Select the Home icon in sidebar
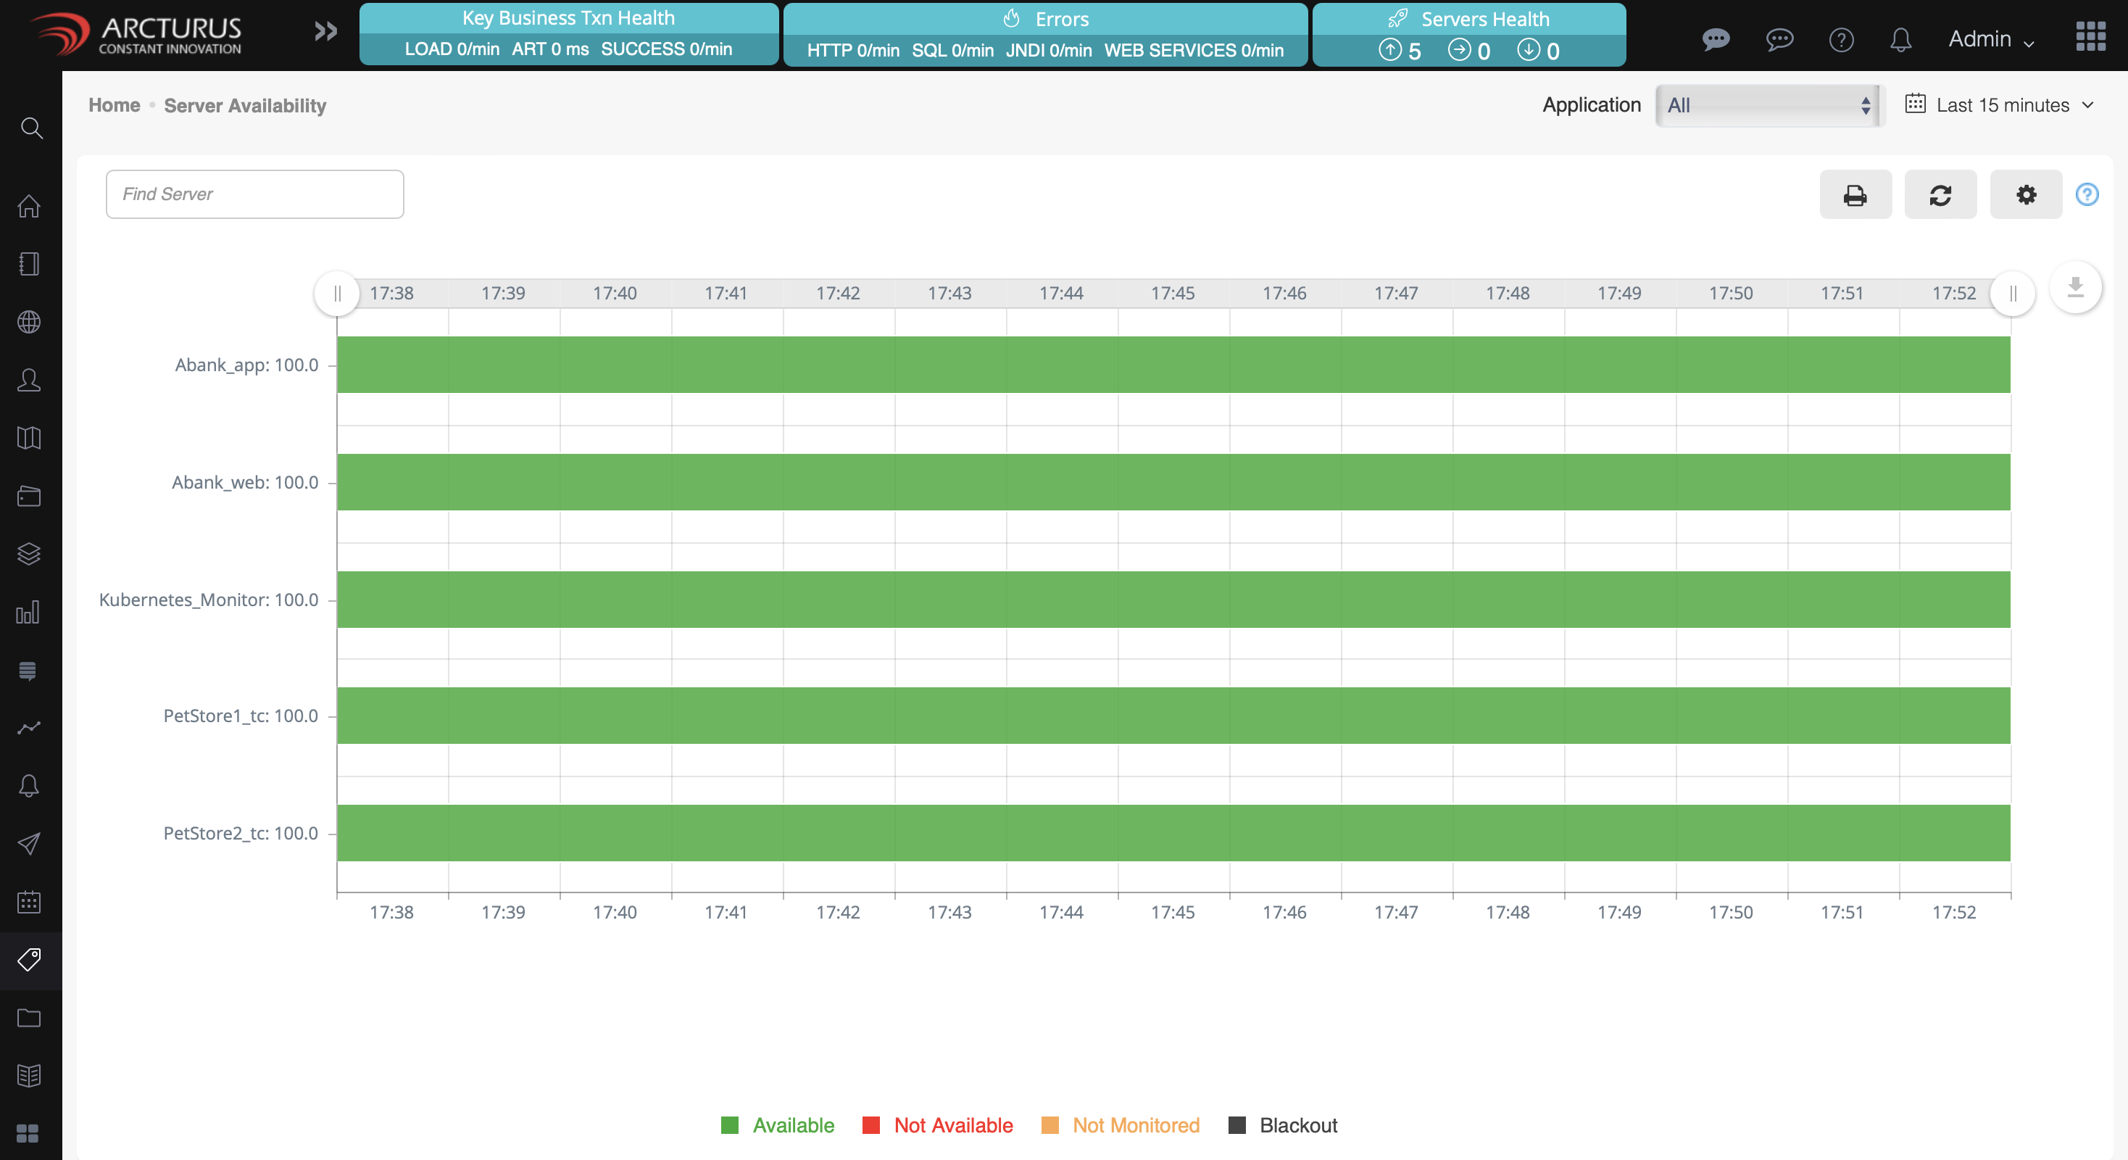The image size is (2128, 1160). coord(30,207)
